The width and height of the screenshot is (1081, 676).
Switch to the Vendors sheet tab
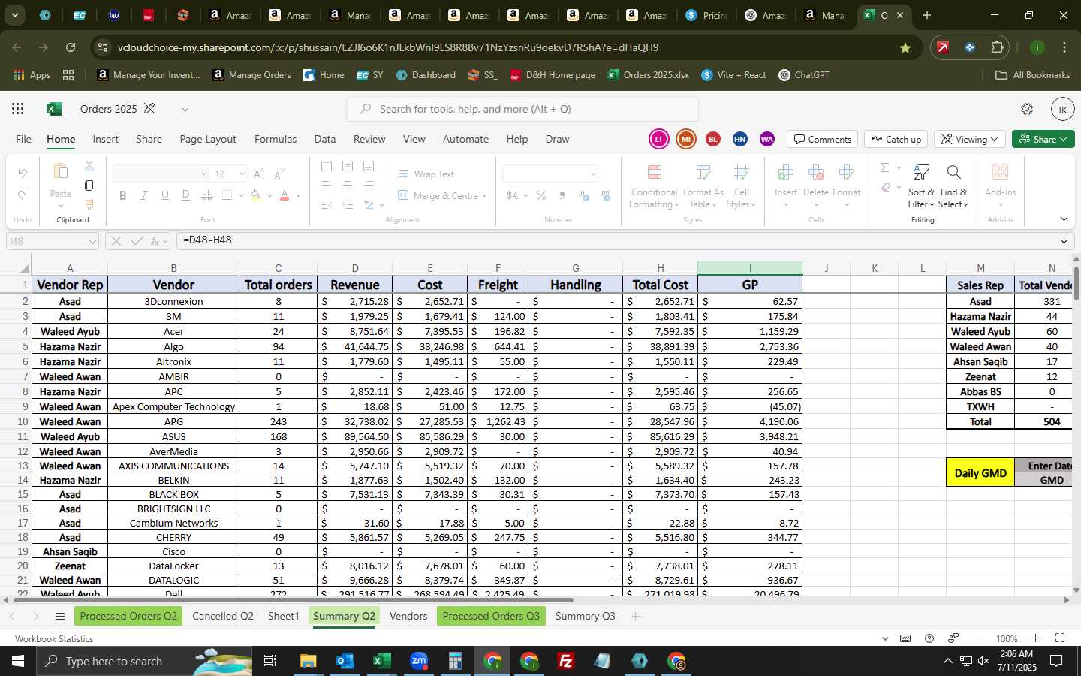(x=408, y=616)
